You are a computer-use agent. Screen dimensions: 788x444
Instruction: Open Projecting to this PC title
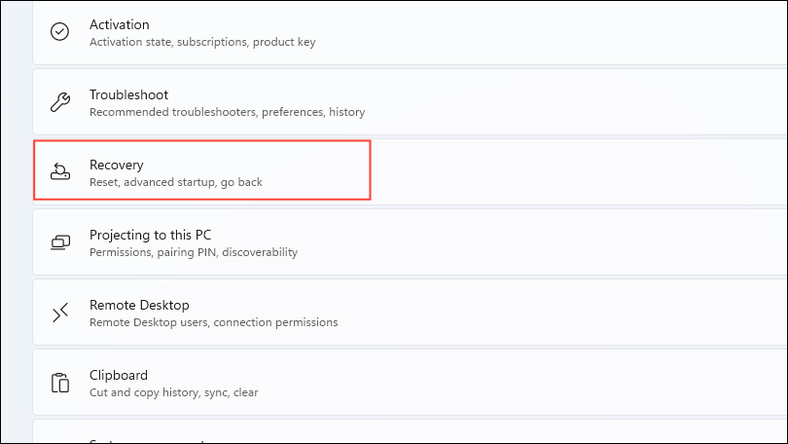pyautogui.click(x=150, y=236)
